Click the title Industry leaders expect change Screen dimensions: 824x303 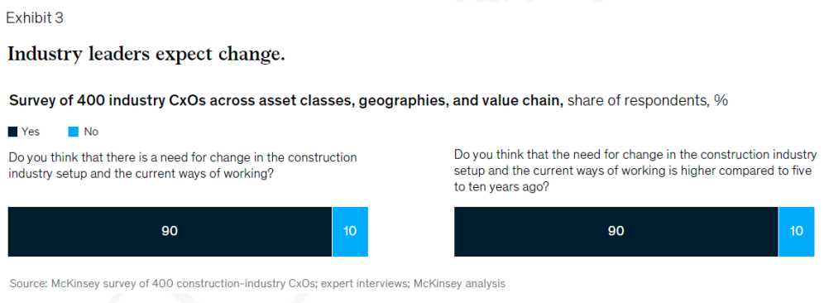pos(146,54)
